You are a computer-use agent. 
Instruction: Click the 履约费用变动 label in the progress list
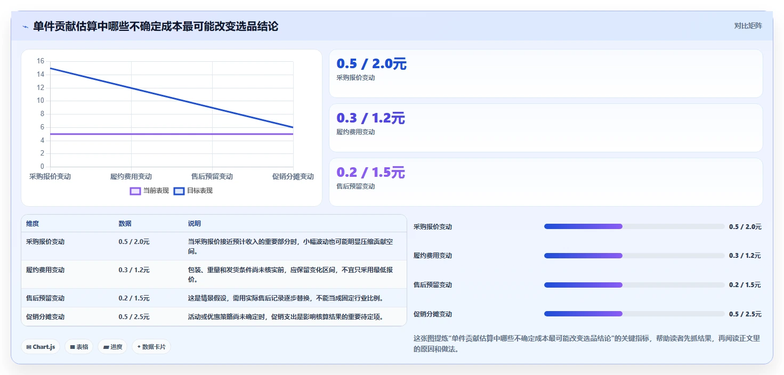pyautogui.click(x=433, y=256)
